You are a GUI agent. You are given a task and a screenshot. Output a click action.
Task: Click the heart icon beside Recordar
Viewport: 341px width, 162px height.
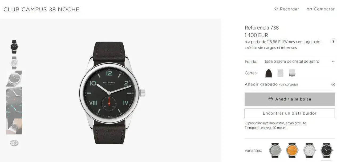click(x=276, y=9)
